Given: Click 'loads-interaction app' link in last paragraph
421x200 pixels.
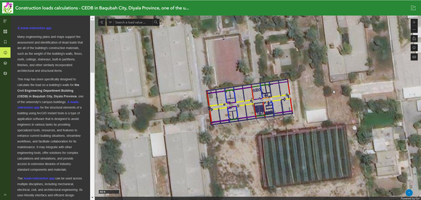Looking at the screenshot, I should [x=39, y=178].
